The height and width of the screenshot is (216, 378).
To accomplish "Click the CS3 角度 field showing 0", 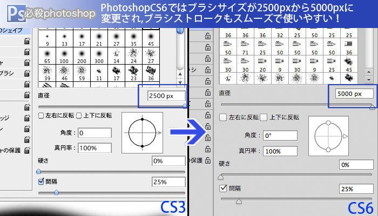I will pyautogui.click(x=94, y=133).
